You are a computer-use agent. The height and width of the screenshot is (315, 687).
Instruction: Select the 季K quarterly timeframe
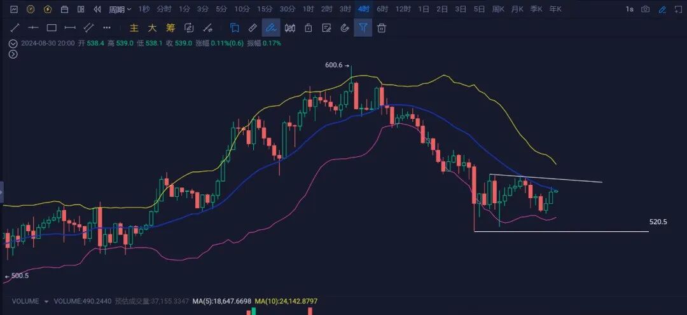pyautogui.click(x=536, y=9)
